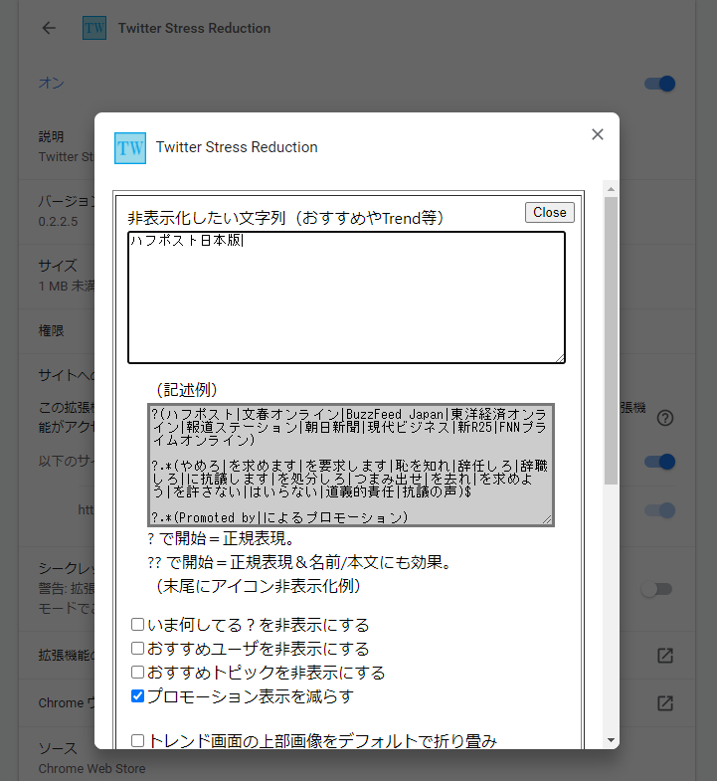This screenshot has width=717, height=781.
Task: Click the (記述例) label
Action: [x=187, y=389]
